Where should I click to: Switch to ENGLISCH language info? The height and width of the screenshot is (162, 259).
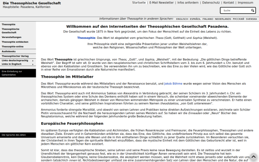[182, 19]
